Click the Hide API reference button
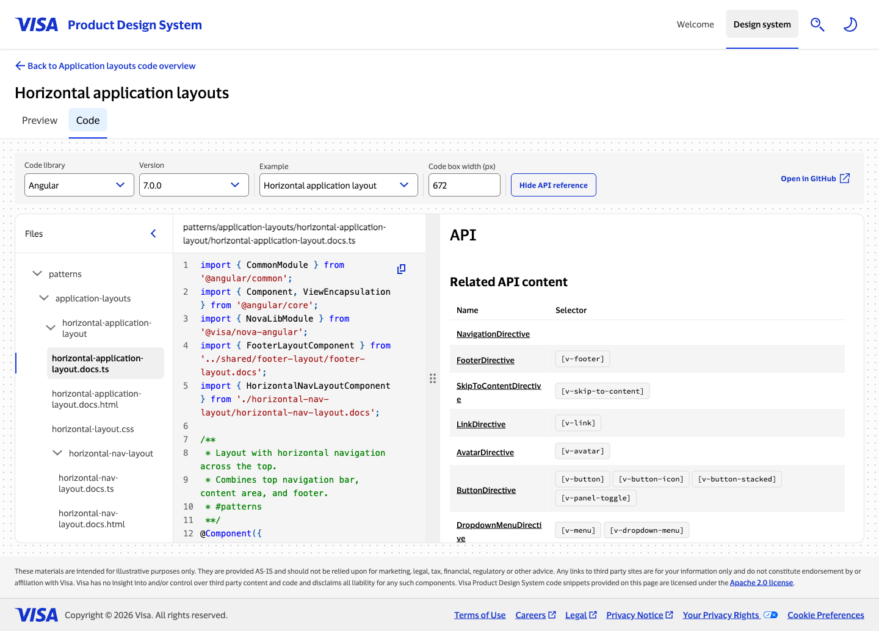The image size is (879, 631). tap(554, 185)
